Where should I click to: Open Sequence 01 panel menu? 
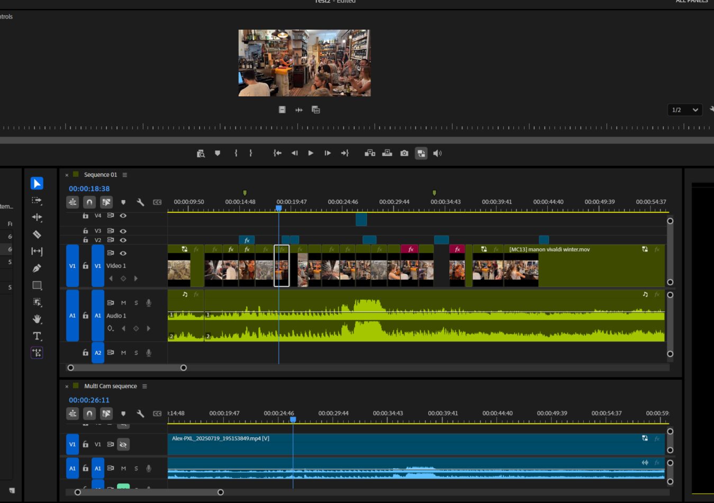click(x=125, y=175)
